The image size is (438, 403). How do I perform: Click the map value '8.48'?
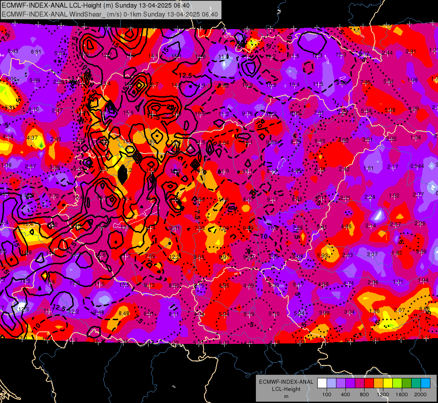point(124,313)
